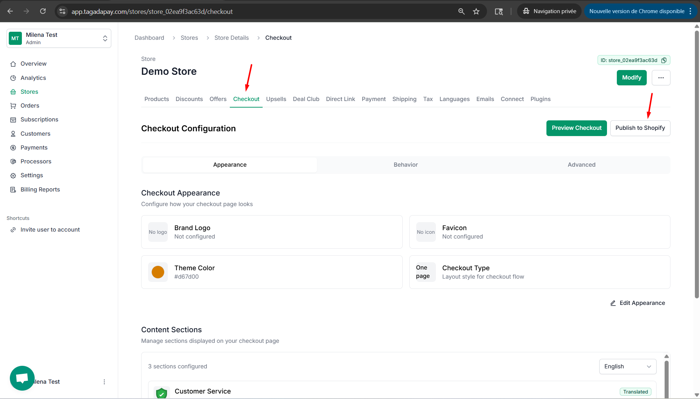700x399 pixels.
Task: Open user options three-dot menu at bottom
Action: (104, 382)
